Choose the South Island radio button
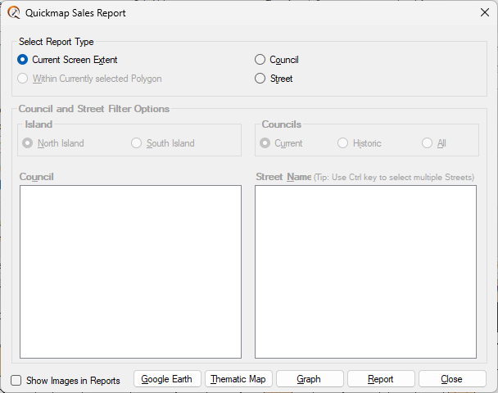This screenshot has width=498, height=393. coord(137,143)
